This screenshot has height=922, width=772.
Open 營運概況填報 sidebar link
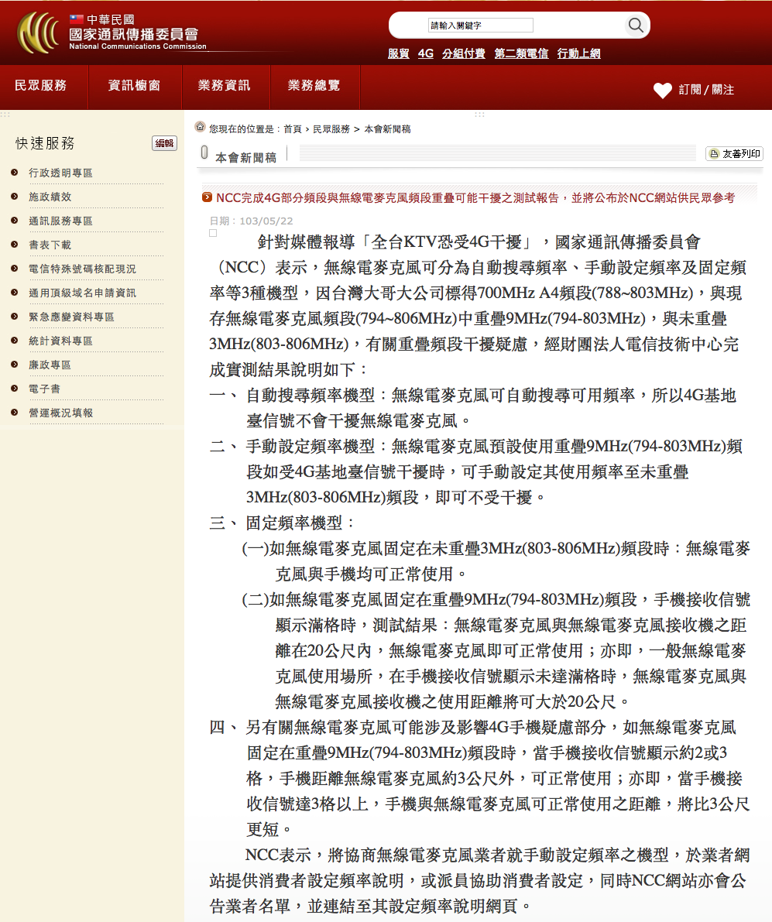click(60, 413)
